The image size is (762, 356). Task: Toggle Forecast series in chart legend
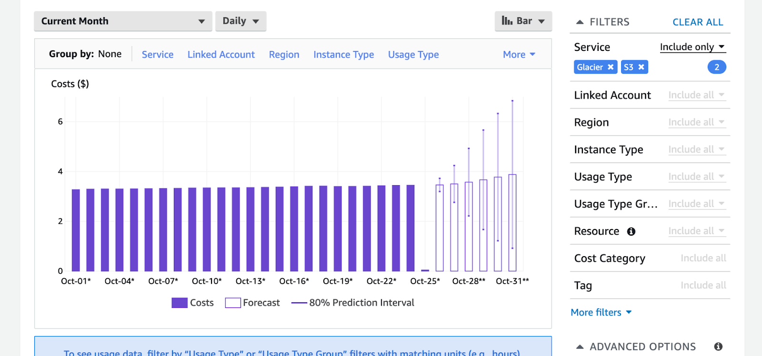252,303
